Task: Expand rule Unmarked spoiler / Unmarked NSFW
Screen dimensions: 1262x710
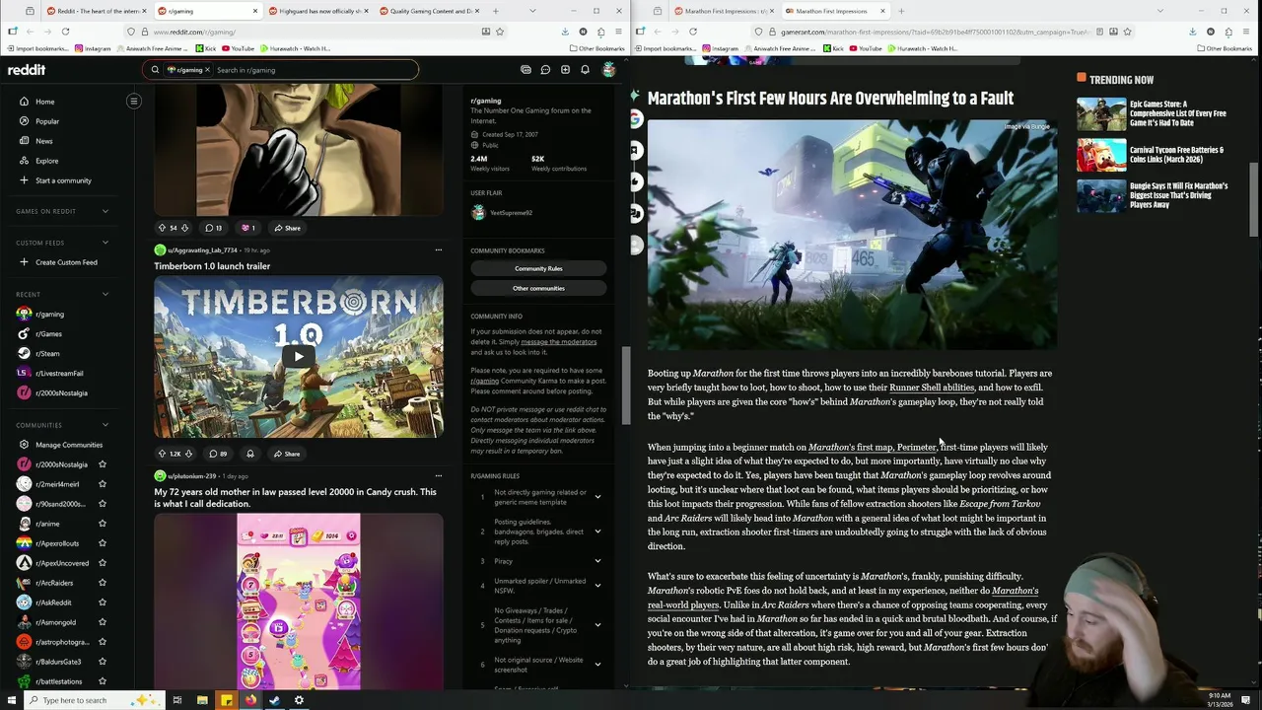Action: [597, 586]
